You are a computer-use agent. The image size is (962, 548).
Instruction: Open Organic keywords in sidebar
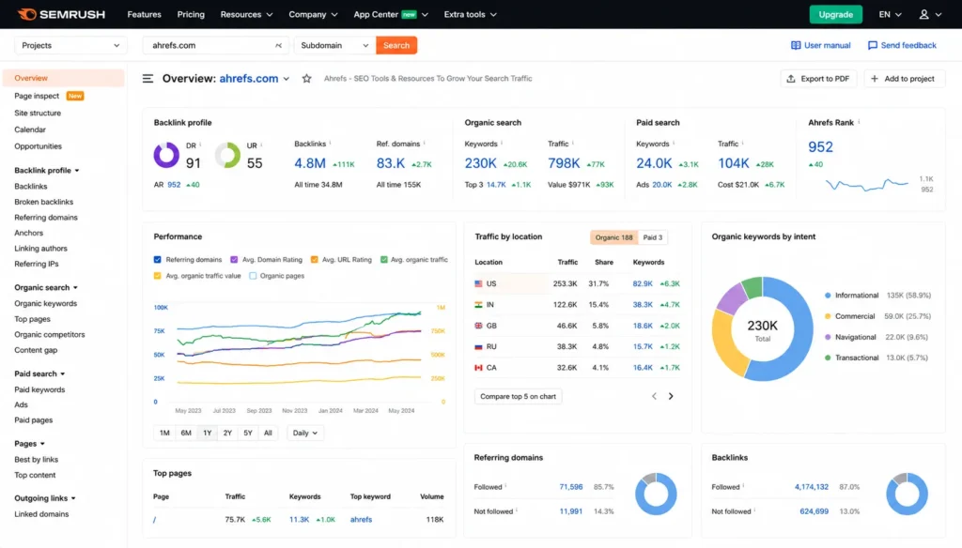[45, 303]
